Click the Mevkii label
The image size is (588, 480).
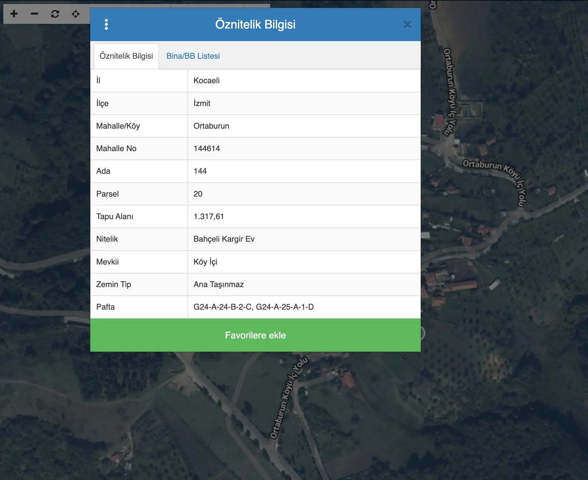tap(107, 262)
